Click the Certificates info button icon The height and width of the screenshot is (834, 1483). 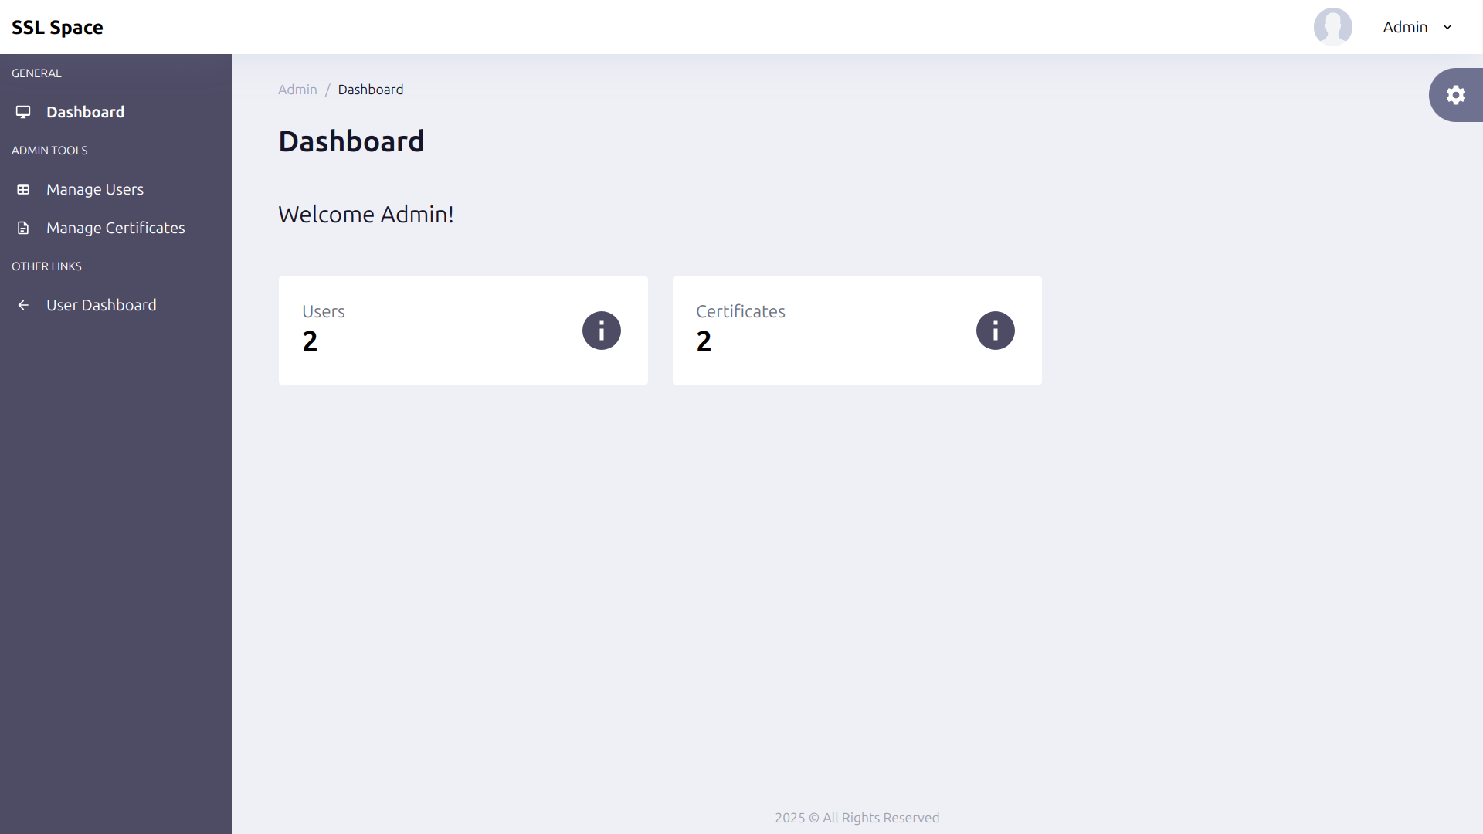[995, 330]
